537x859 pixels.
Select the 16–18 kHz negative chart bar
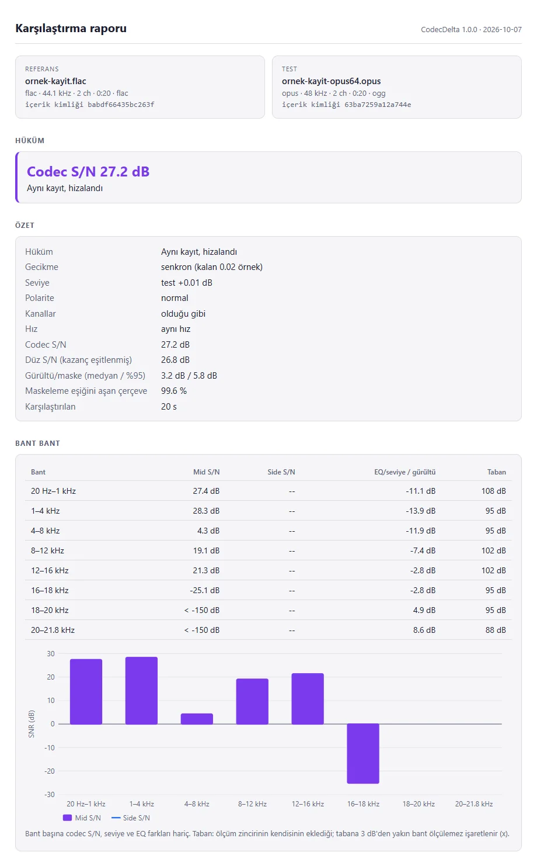pyautogui.click(x=363, y=754)
